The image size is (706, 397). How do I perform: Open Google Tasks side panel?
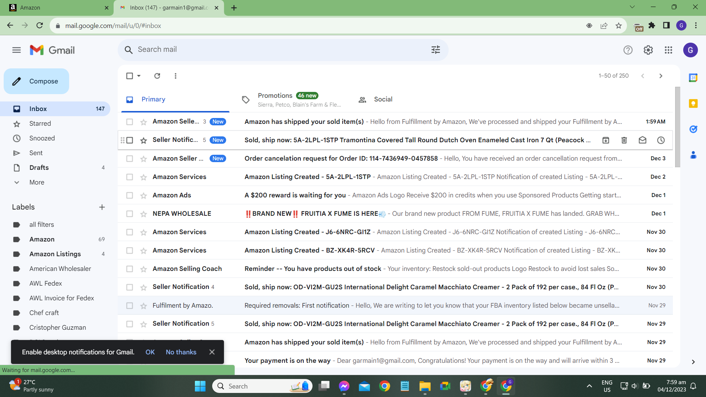click(693, 129)
